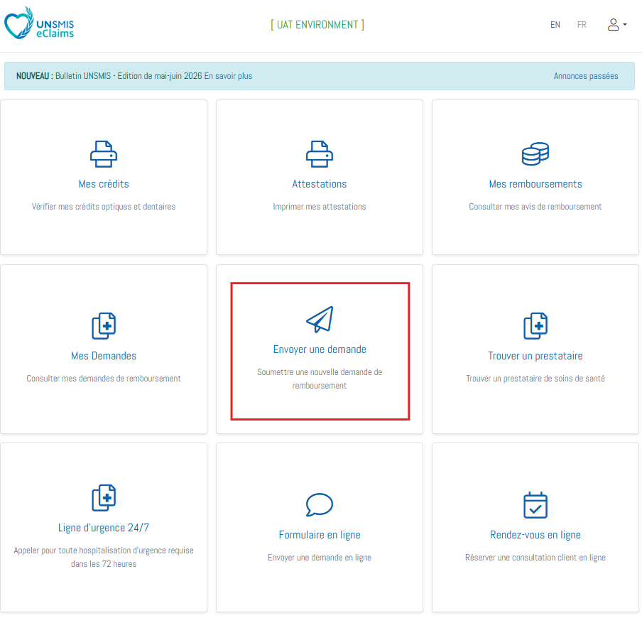Image resolution: width=642 pixels, height=618 pixels.
Task: Expand the user menu dropdown arrow
Action: click(625, 25)
